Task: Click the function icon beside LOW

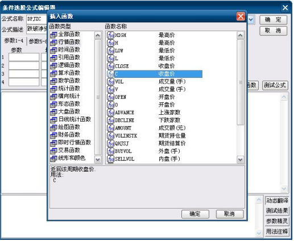Action: point(110,51)
